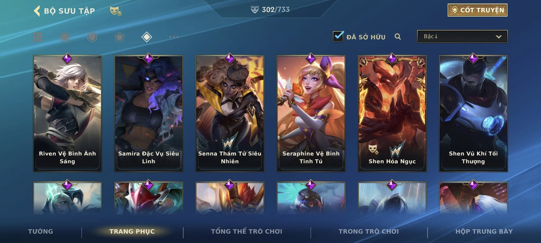Open the skin search magnifier

[398, 37]
